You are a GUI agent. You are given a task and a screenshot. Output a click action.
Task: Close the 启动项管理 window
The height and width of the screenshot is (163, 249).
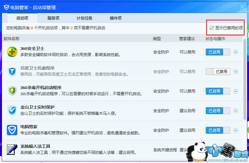pyautogui.click(x=242, y=7)
